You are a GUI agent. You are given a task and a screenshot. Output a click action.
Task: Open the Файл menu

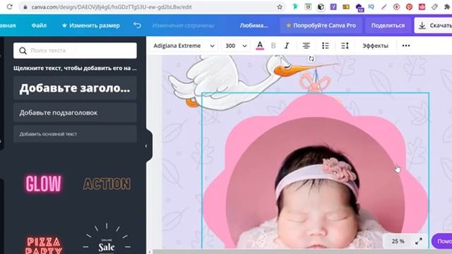39,25
